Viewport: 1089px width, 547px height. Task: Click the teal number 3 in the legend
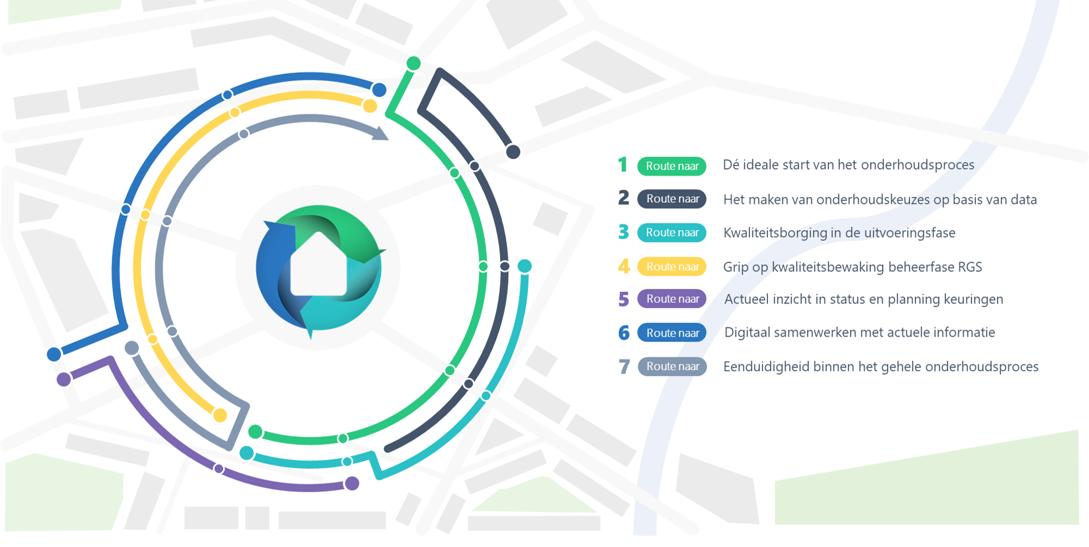[x=624, y=232]
